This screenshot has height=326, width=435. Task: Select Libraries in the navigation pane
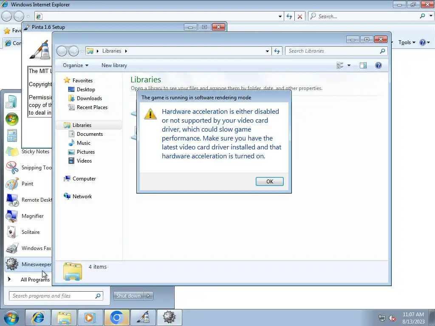[x=89, y=125]
